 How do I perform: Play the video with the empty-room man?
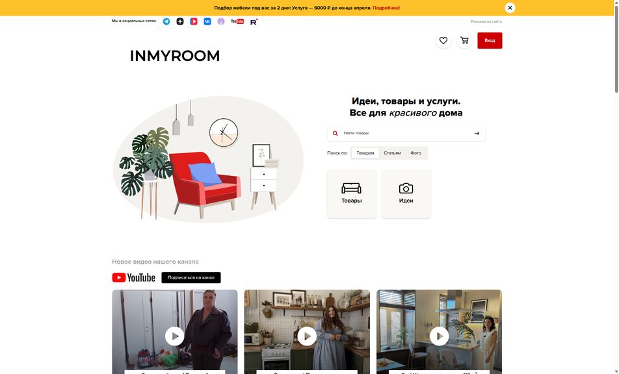[x=175, y=336]
